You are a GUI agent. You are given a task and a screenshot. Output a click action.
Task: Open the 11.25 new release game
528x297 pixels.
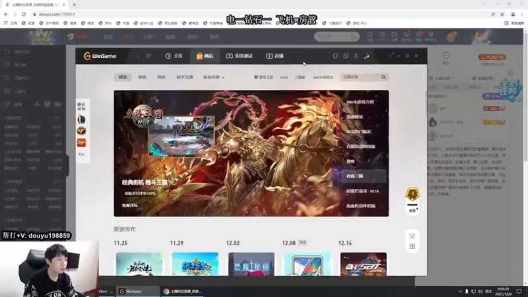(x=139, y=265)
